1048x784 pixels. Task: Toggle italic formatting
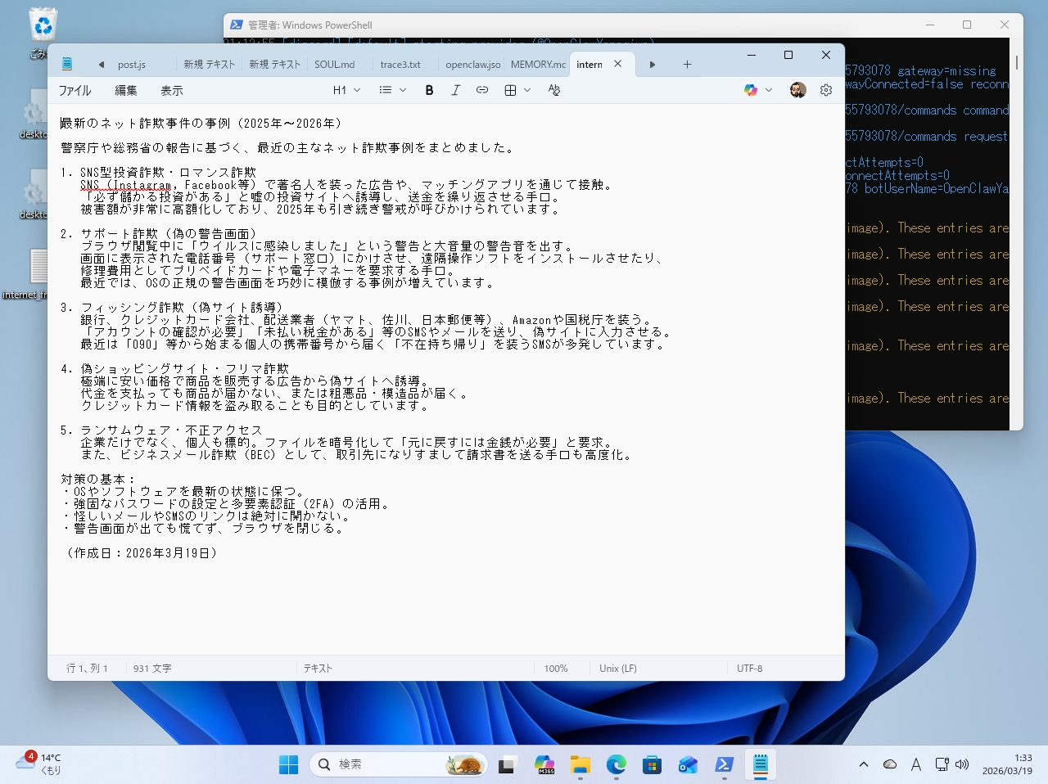[x=456, y=90]
